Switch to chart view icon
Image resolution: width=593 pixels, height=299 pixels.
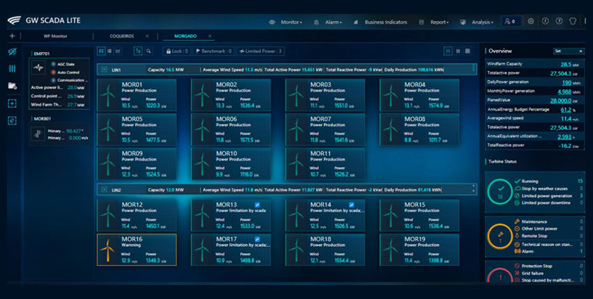pos(118,51)
